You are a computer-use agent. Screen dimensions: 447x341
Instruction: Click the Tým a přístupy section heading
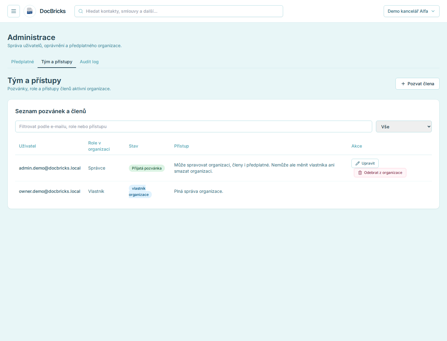[34, 81]
